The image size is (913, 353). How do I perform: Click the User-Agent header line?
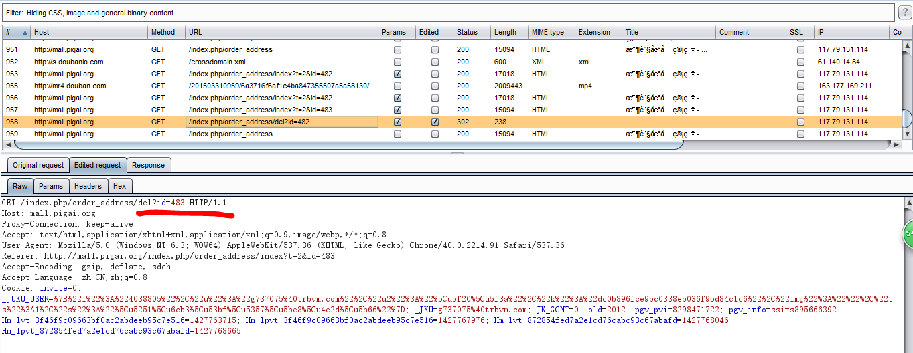coord(283,245)
